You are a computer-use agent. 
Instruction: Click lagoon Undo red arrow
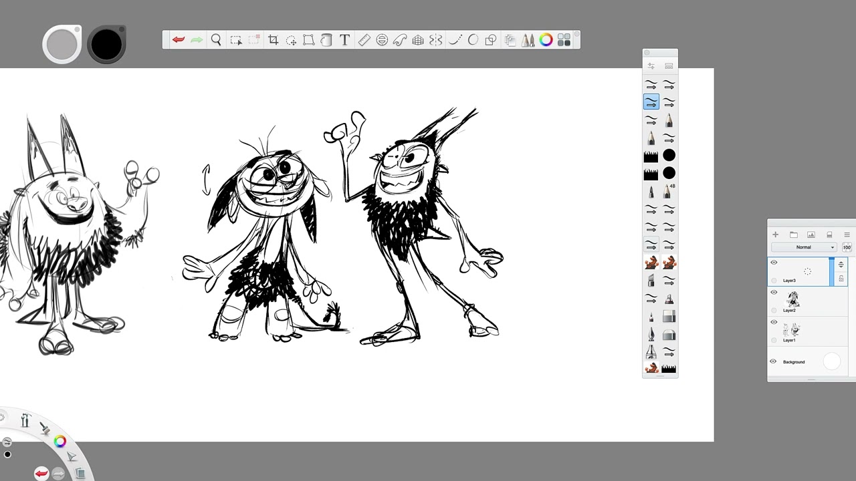click(41, 474)
